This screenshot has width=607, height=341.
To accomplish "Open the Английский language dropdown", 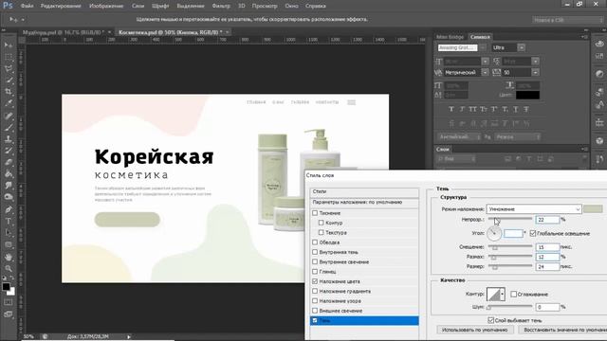I will (x=460, y=136).
